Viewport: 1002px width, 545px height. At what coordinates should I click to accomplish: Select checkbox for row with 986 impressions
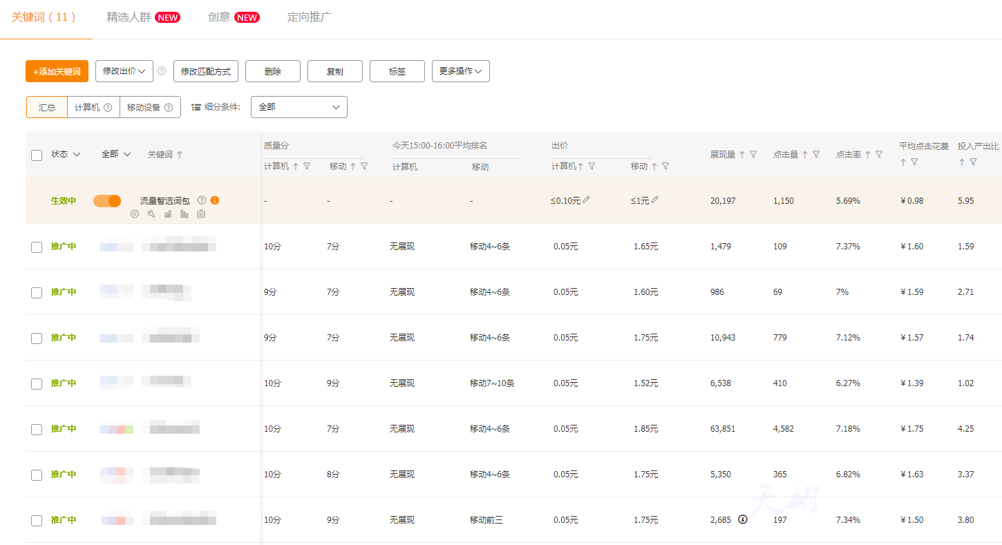pos(37,292)
